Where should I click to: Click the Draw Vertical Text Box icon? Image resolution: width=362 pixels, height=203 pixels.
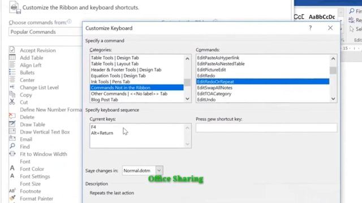[12, 131]
